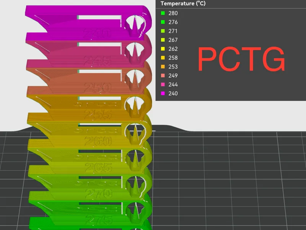Select legend value 271

point(173,31)
